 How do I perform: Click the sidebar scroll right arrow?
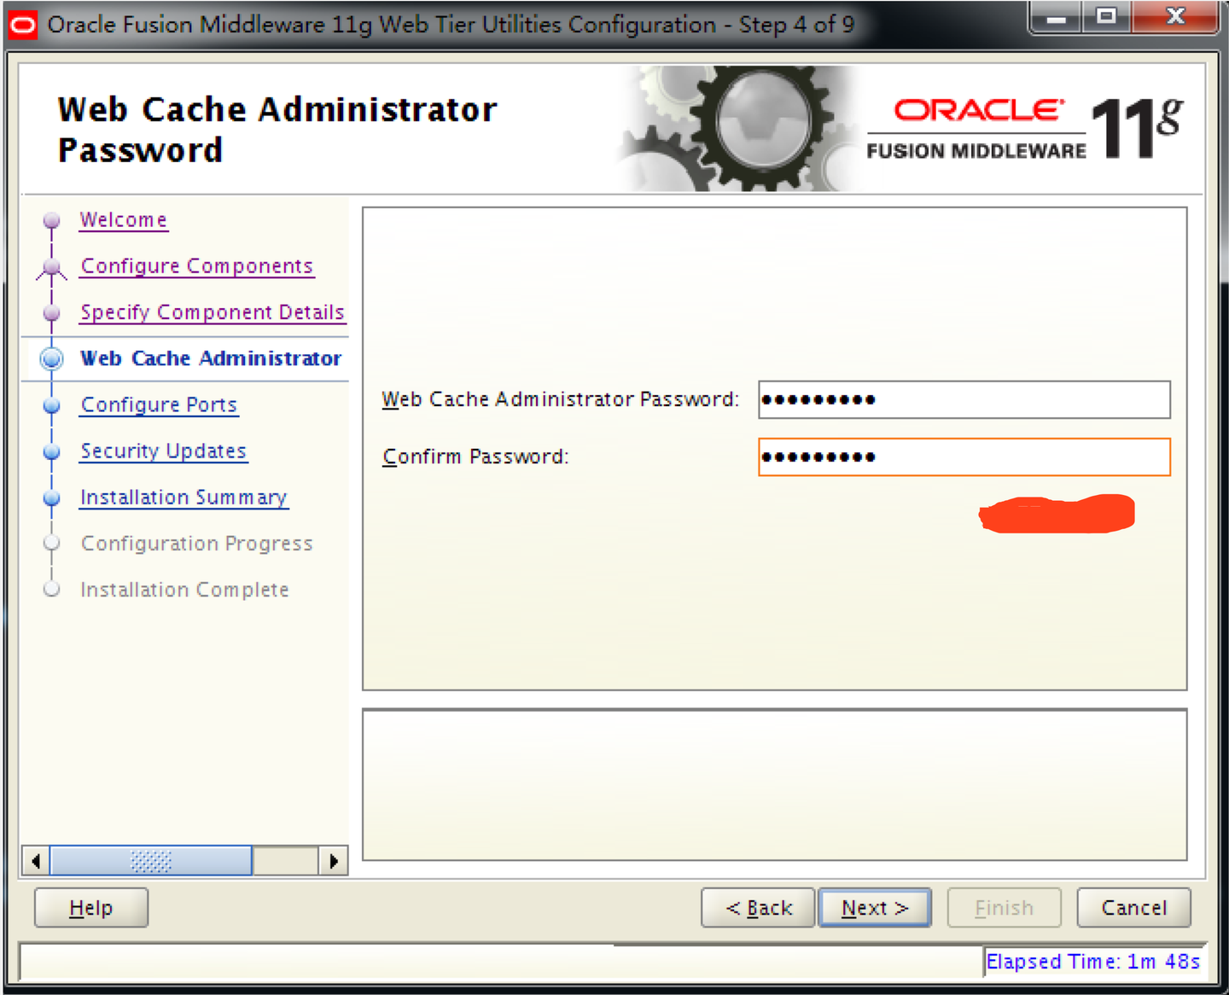[334, 861]
